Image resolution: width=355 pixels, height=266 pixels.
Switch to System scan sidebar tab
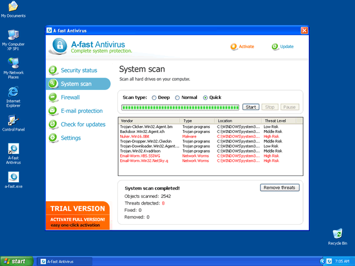click(78, 84)
